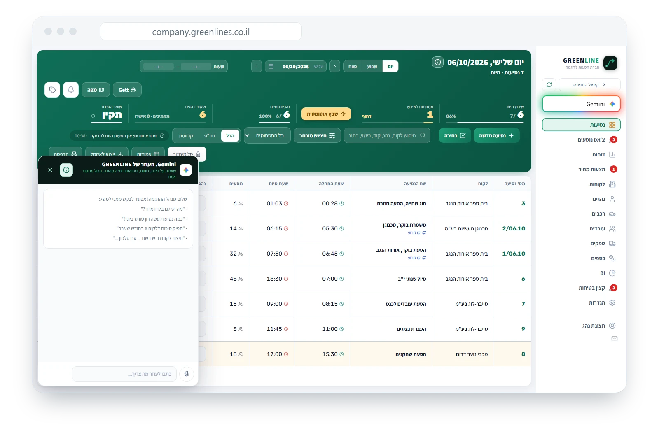Switch to the day (יום) view tab

pyautogui.click(x=390, y=67)
